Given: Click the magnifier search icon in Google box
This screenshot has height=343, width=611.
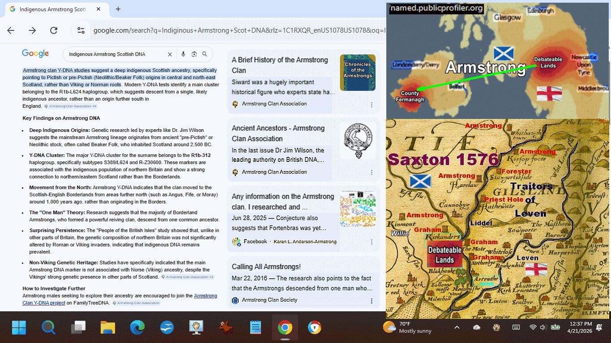Looking at the screenshot, I should click(x=205, y=54).
